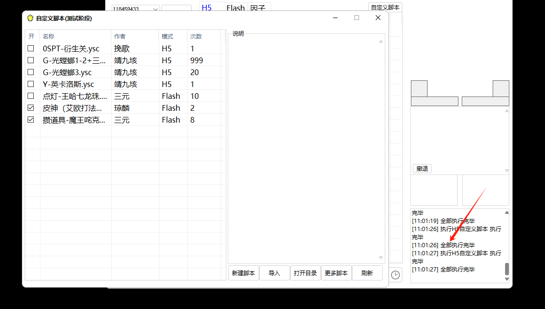Close the custom script dialog
545x309 pixels.
click(378, 18)
